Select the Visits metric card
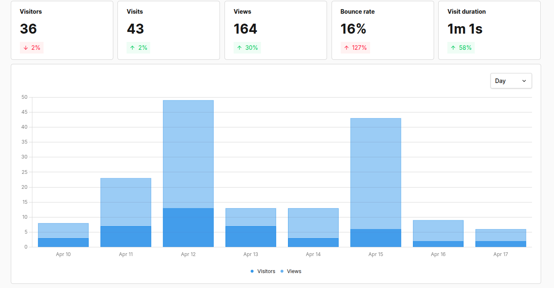The height and width of the screenshot is (288, 554). click(168, 30)
